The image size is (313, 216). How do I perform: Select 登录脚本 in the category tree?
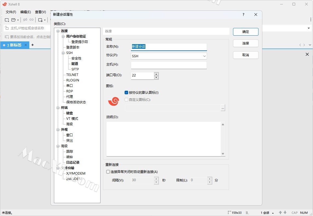coord(73,47)
